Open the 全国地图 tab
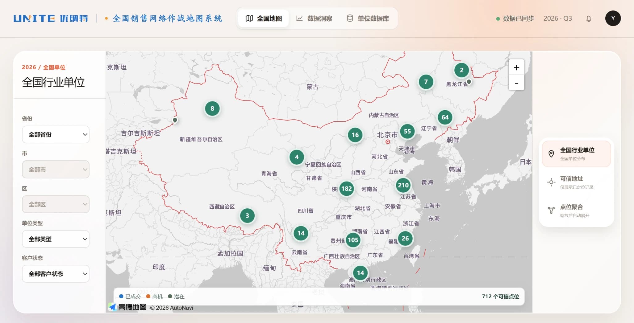 point(264,18)
